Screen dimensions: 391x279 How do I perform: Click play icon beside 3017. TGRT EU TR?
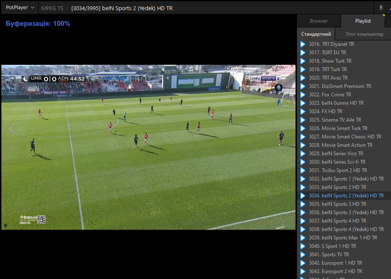pos(303,53)
